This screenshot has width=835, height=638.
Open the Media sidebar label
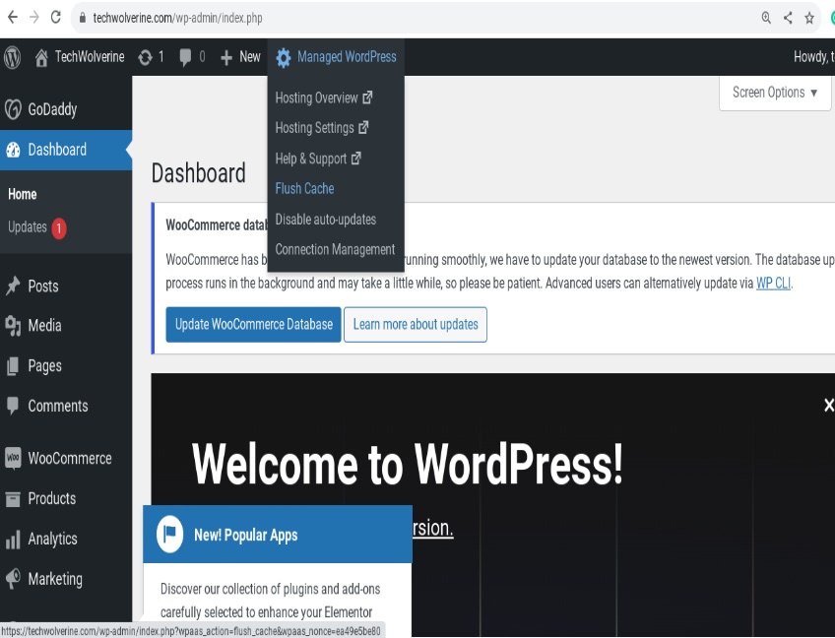(44, 325)
